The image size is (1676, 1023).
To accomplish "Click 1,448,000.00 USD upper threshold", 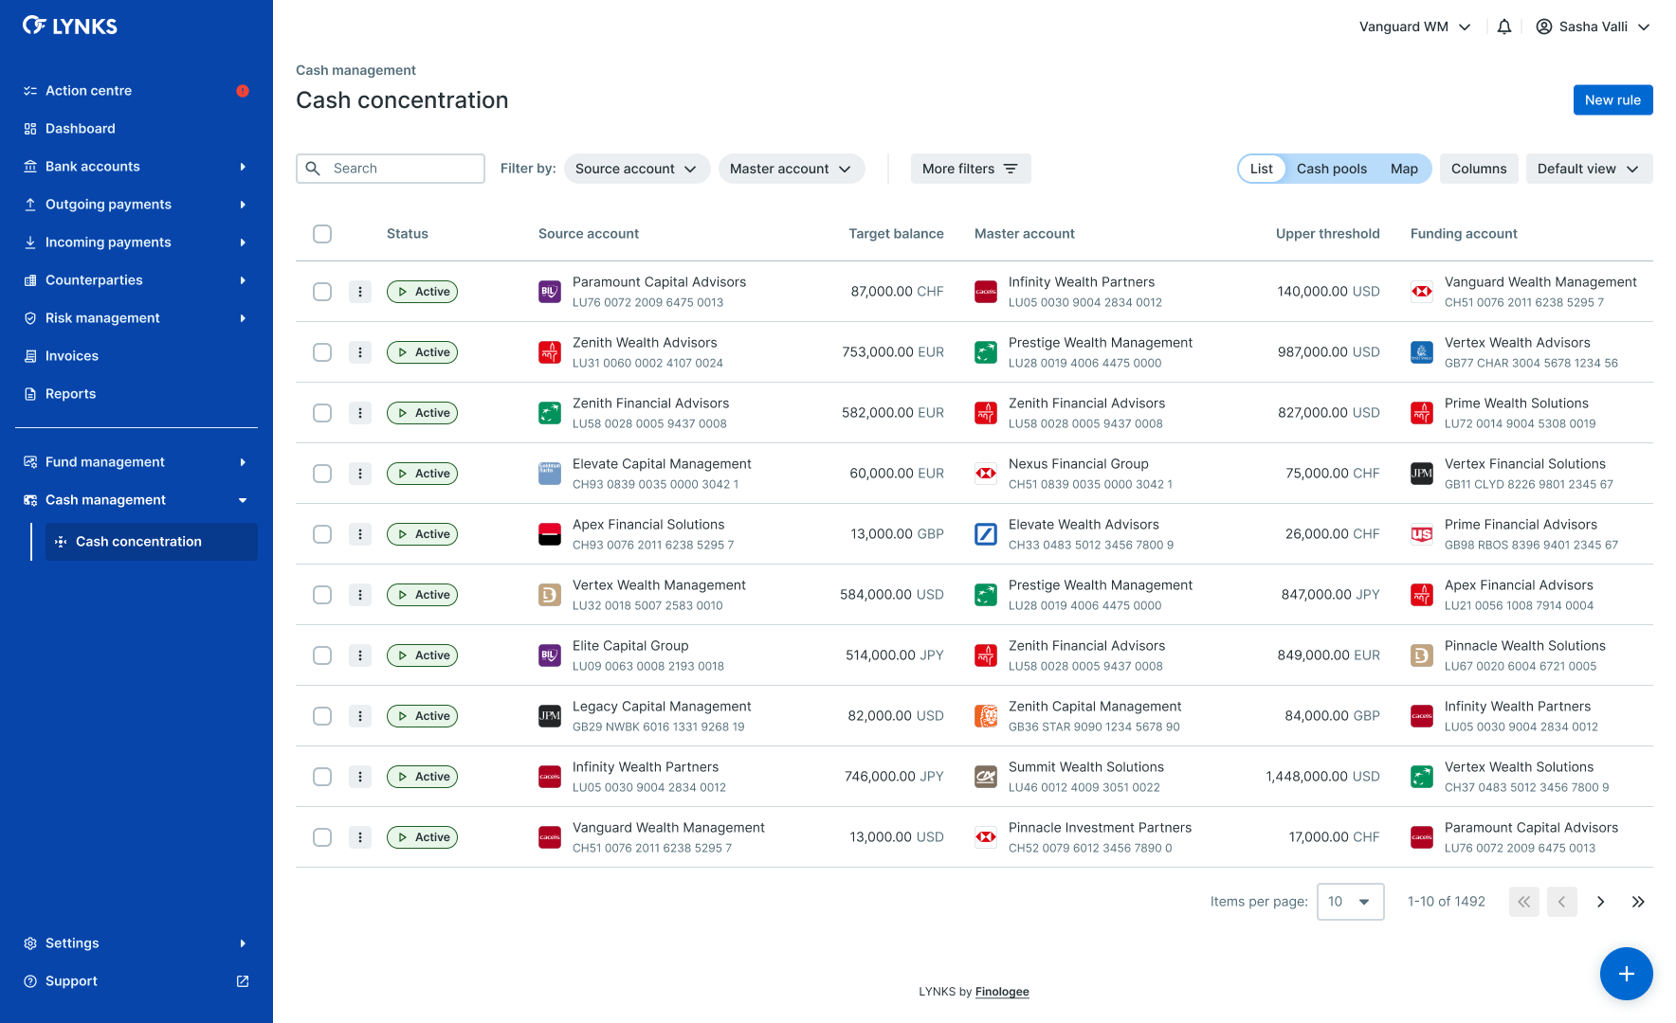I will 1322,777.
